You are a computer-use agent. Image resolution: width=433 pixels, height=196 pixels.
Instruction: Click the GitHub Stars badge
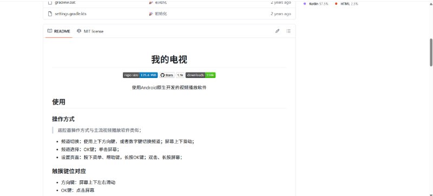(167, 75)
